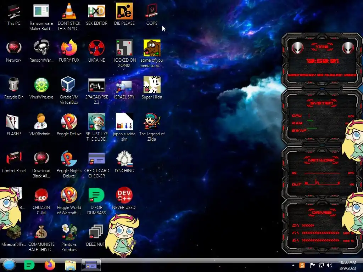The image size is (363, 272).
Task: Click the right alien head in TIME widget
Action: (x=348, y=48)
